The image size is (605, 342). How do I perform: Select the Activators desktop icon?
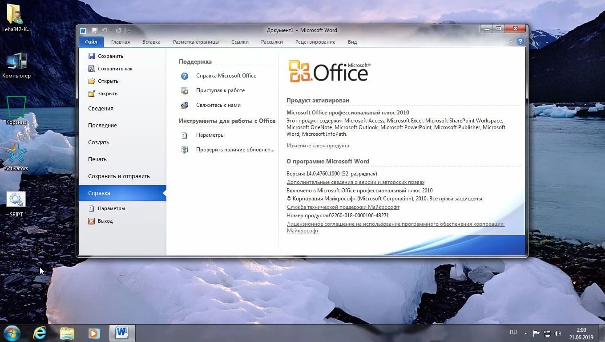[16, 156]
